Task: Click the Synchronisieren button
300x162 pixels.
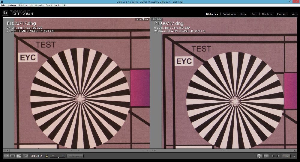Action: click(75, 156)
